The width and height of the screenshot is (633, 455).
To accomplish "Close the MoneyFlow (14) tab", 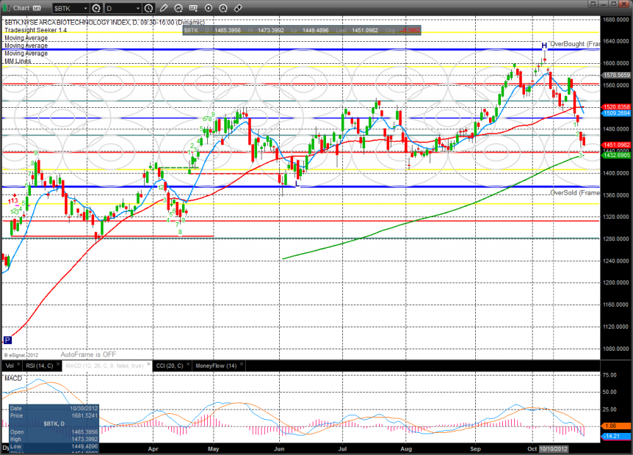I will [242, 365].
